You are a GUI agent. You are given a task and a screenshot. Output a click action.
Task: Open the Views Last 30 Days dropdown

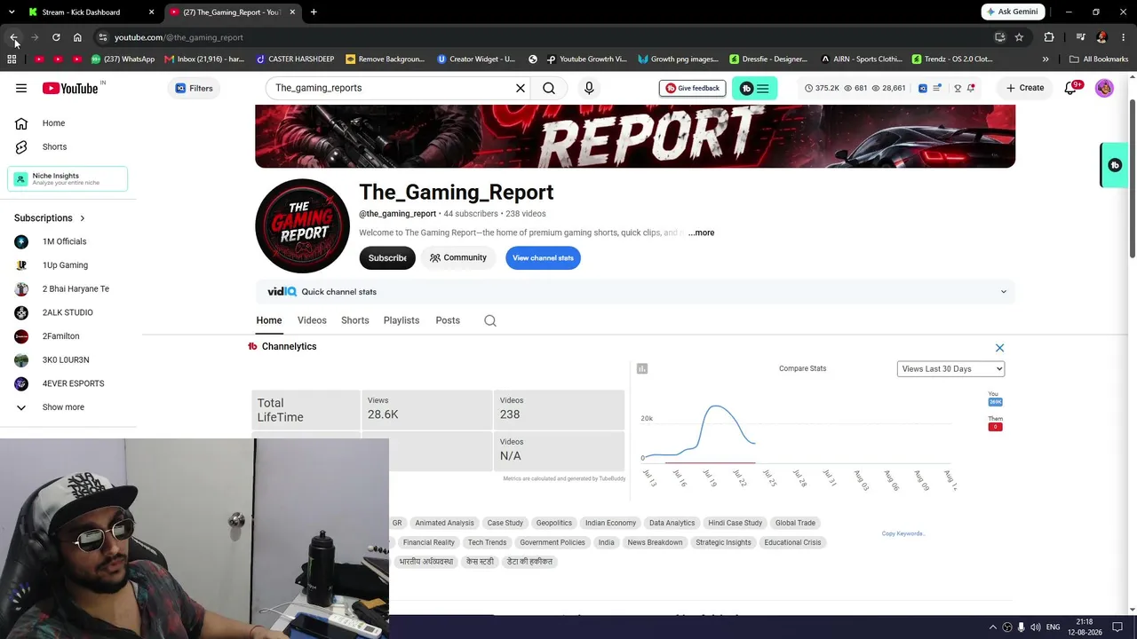pyautogui.click(x=950, y=369)
